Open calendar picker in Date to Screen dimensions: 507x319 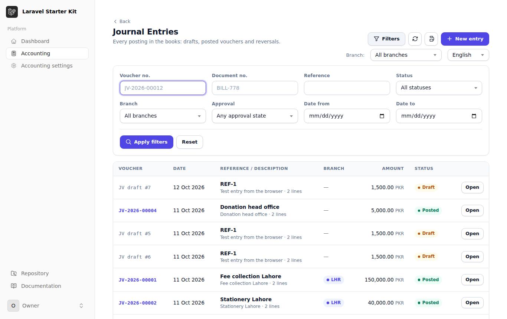click(x=474, y=116)
